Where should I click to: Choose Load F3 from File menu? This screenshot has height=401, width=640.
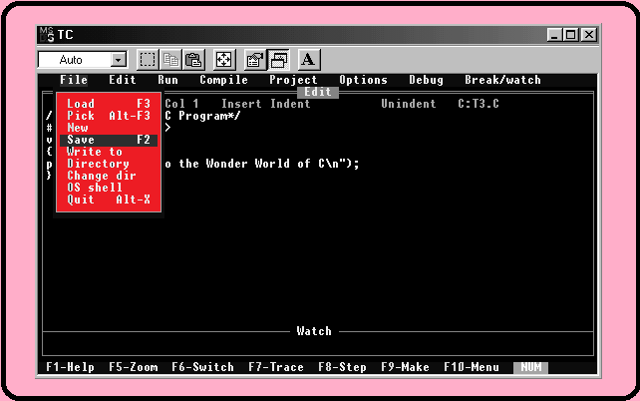coord(109,104)
